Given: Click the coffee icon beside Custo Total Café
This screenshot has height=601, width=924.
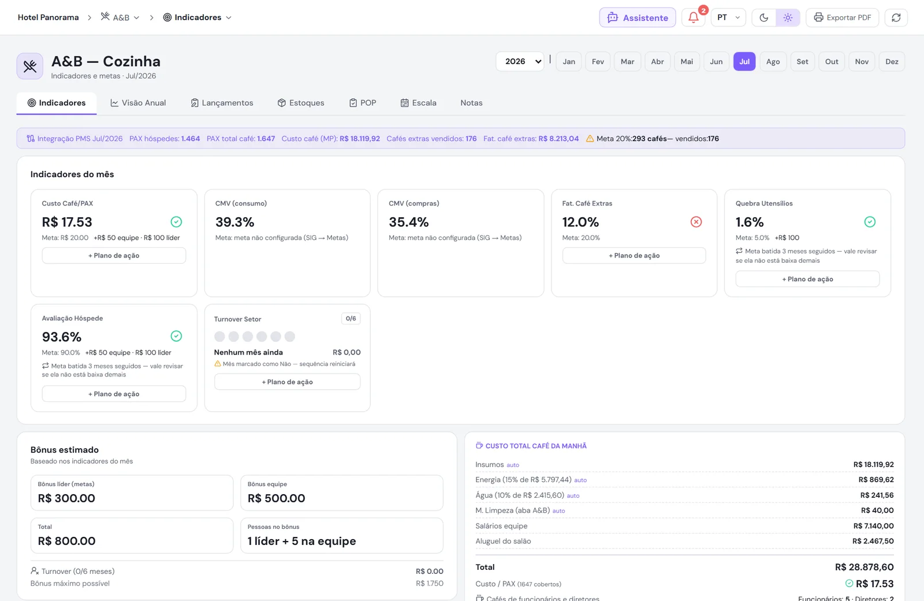Looking at the screenshot, I should (479, 446).
